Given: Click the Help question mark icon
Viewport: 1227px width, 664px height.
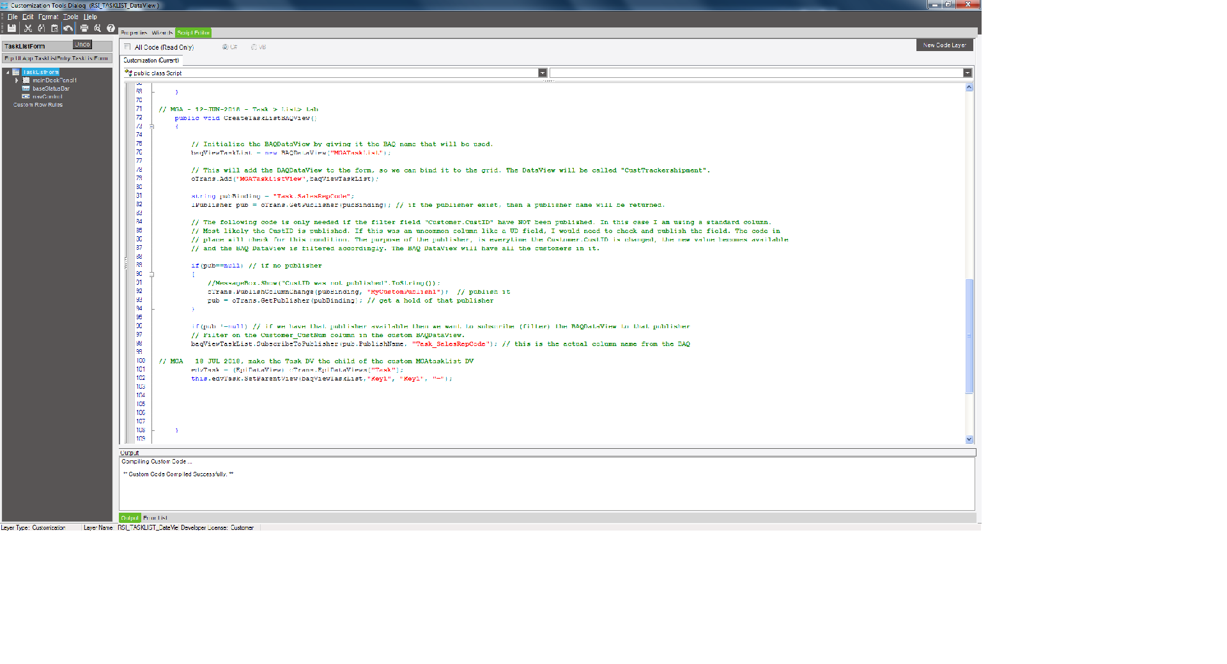Looking at the screenshot, I should tap(111, 28).
